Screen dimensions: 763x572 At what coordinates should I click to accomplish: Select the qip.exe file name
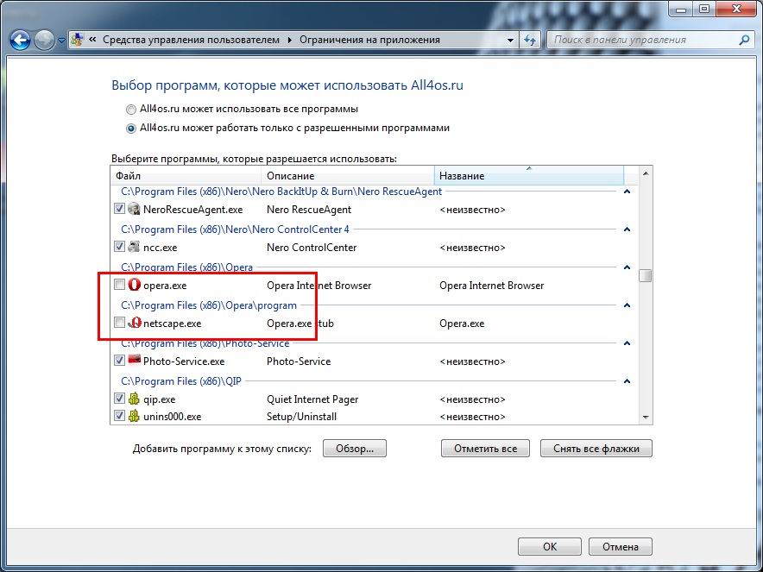pos(160,399)
